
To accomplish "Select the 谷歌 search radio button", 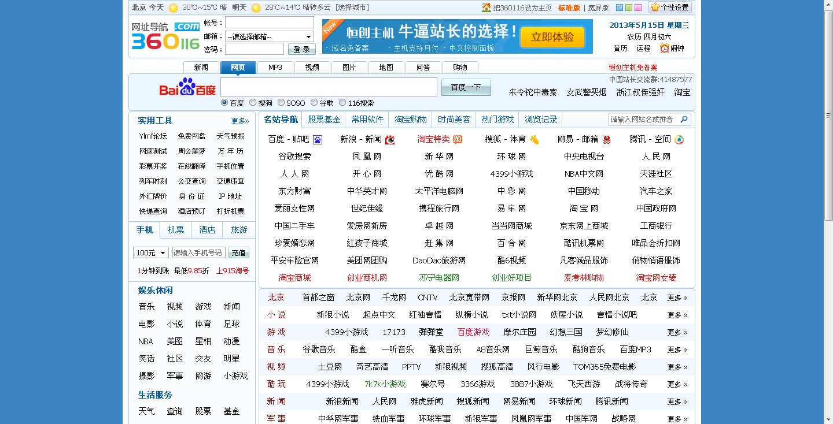I will (x=315, y=103).
